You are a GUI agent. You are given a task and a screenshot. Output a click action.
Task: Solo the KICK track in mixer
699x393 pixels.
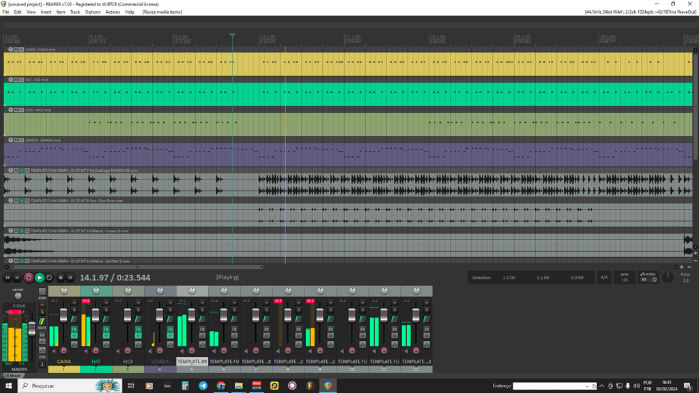coord(138,310)
